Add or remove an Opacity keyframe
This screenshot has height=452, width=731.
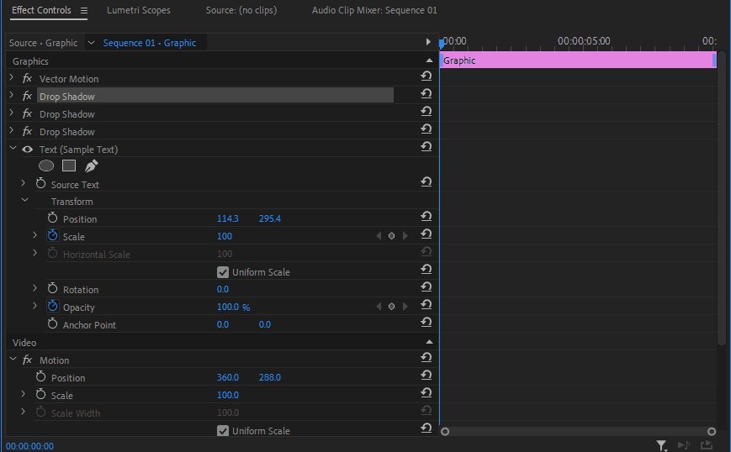[392, 307]
